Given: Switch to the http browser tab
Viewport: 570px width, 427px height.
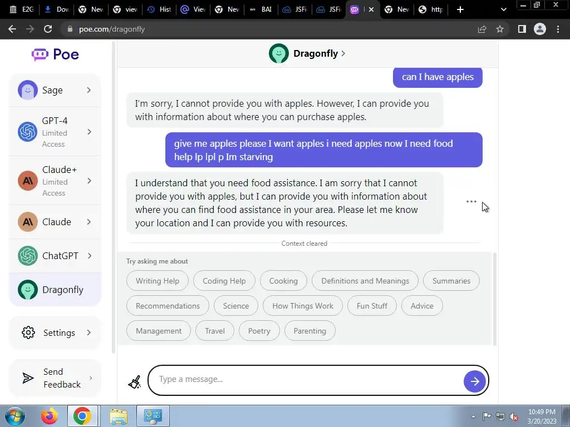Looking at the screenshot, I should coord(431,9).
